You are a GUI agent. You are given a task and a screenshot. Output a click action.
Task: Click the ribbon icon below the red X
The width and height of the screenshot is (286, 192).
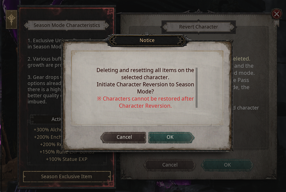point(277,23)
